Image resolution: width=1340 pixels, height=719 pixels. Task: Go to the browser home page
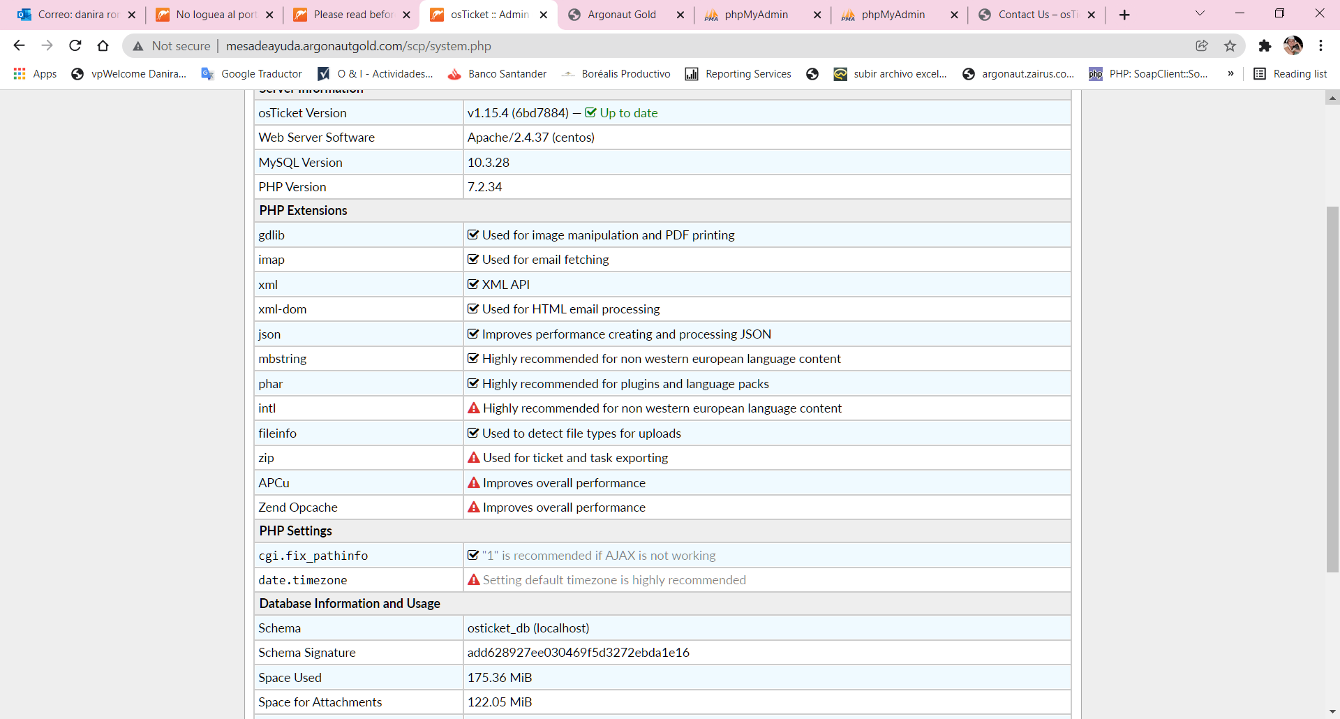[103, 45]
